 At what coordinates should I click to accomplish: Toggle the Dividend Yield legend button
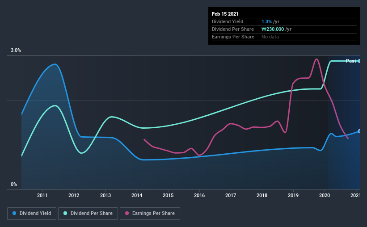tap(32, 214)
